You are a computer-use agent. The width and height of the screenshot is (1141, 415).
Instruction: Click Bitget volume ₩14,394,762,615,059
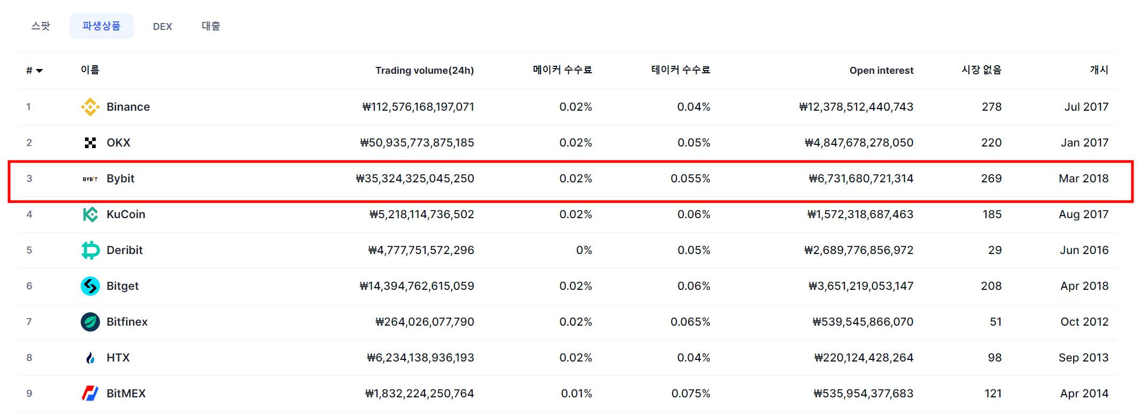(x=417, y=286)
